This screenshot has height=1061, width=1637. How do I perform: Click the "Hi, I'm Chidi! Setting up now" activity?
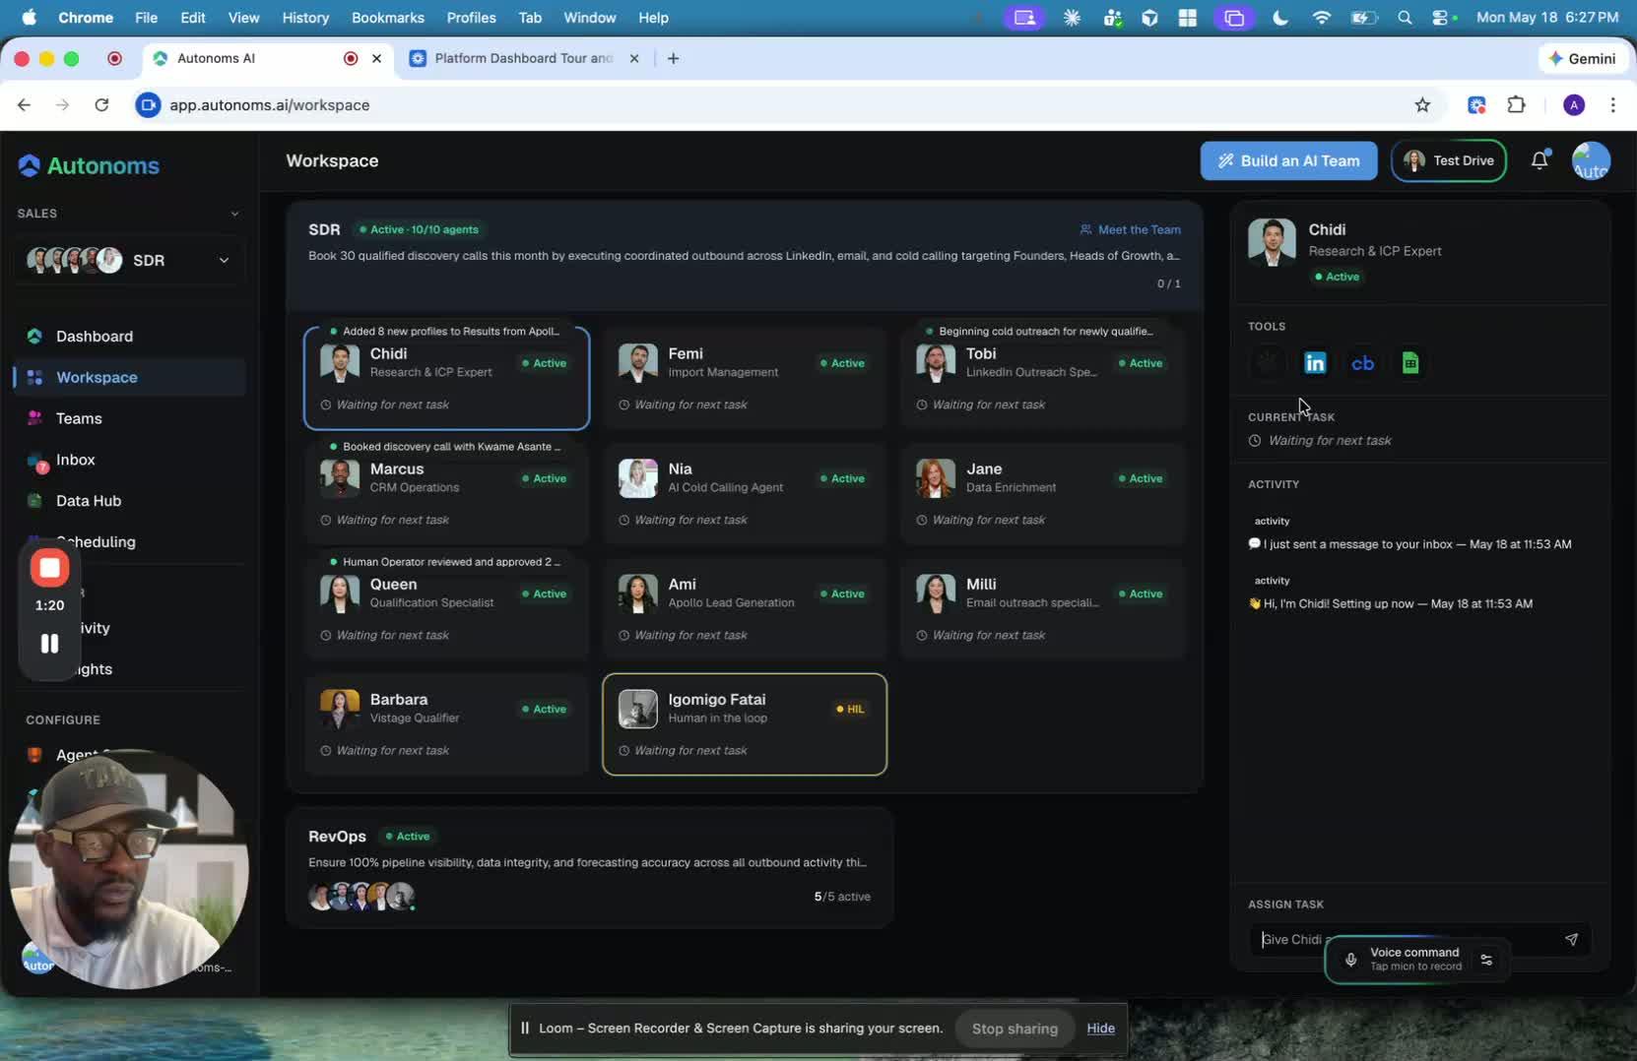point(1390,604)
